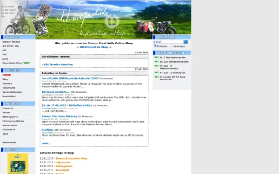Click '(3393 Antworten)' reply count

pyautogui.click(x=62, y=130)
